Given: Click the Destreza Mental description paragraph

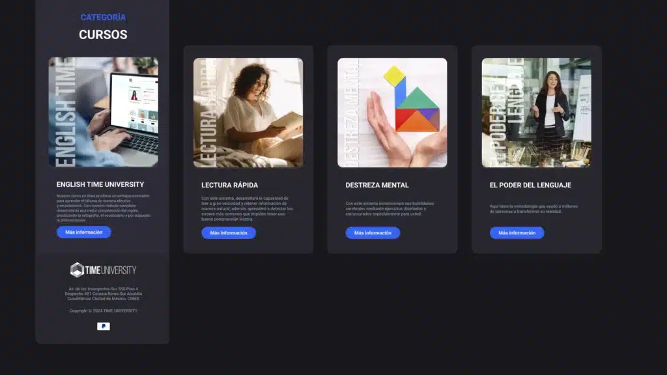Looking at the screenshot, I should (390, 209).
